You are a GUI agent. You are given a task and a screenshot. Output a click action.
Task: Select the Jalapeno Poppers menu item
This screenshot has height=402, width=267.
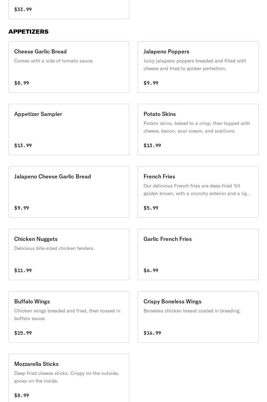tap(198, 67)
